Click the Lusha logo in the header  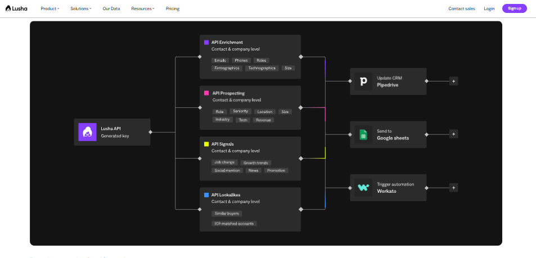pyautogui.click(x=16, y=8)
